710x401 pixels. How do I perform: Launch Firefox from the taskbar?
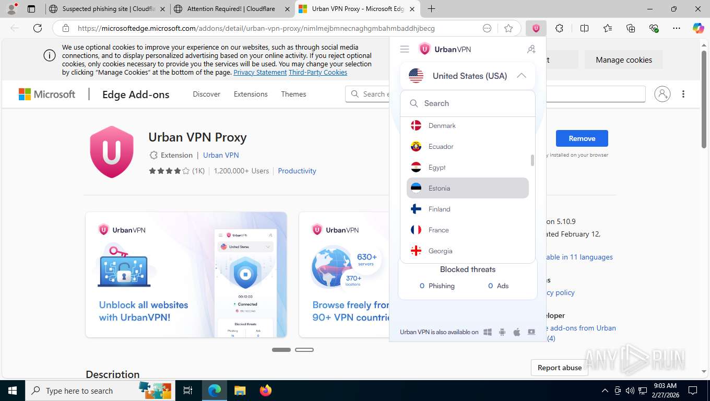[x=266, y=391]
